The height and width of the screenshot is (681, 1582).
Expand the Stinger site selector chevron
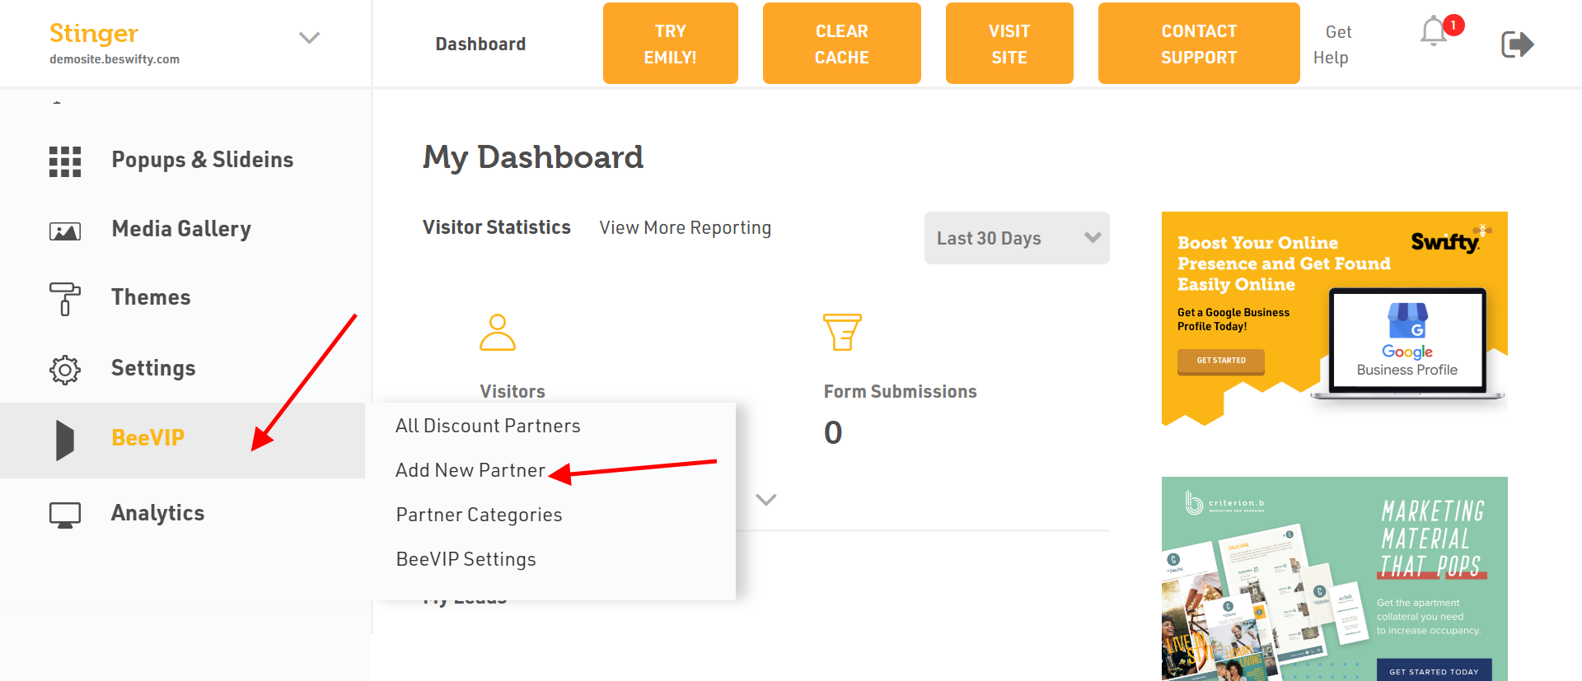[309, 38]
